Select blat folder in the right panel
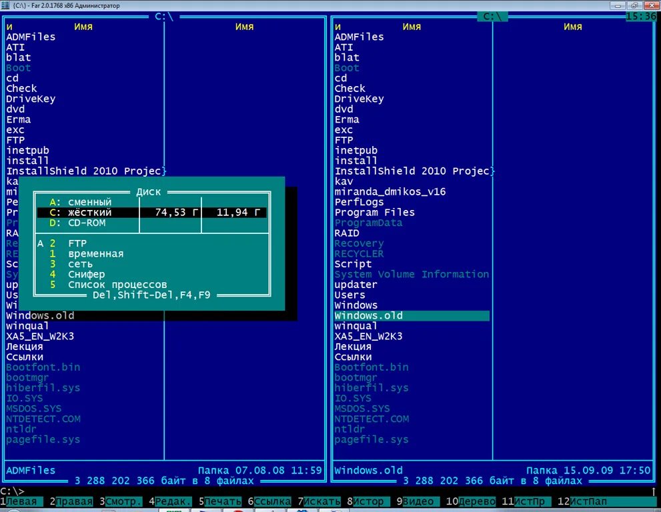This screenshot has width=661, height=512. [347, 57]
